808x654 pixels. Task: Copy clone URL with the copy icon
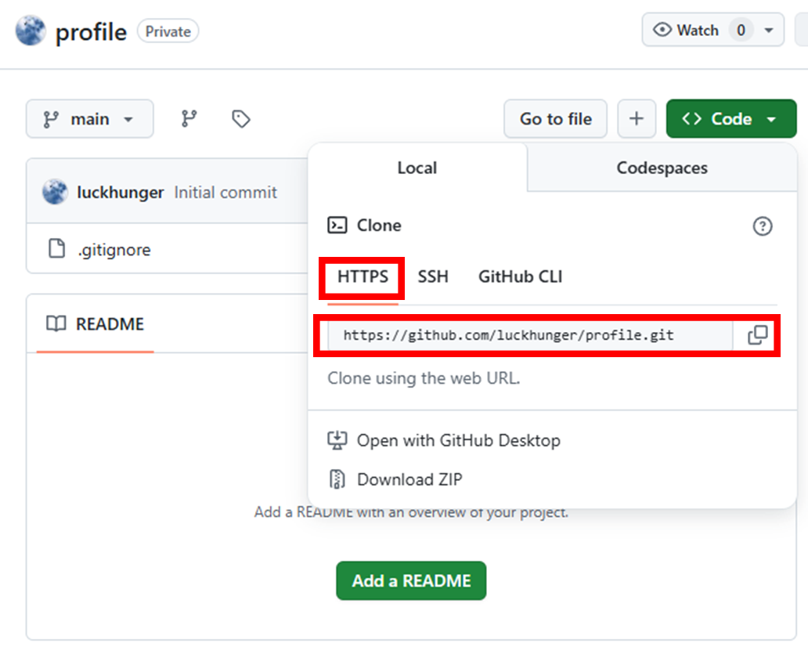758,335
